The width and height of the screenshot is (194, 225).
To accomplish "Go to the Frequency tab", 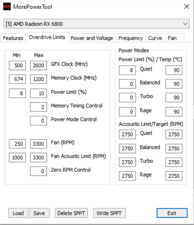I will click(131, 38).
